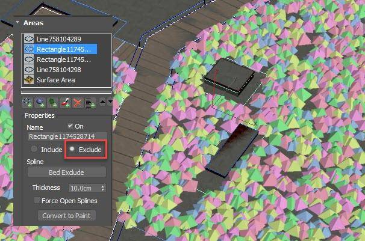This screenshot has width=365, height=241.
Task: Select the Exclude radio button
Action: pyautogui.click(x=72, y=149)
